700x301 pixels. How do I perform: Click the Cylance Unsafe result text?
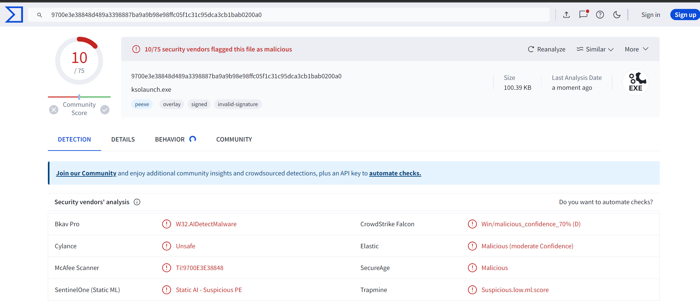coord(185,246)
